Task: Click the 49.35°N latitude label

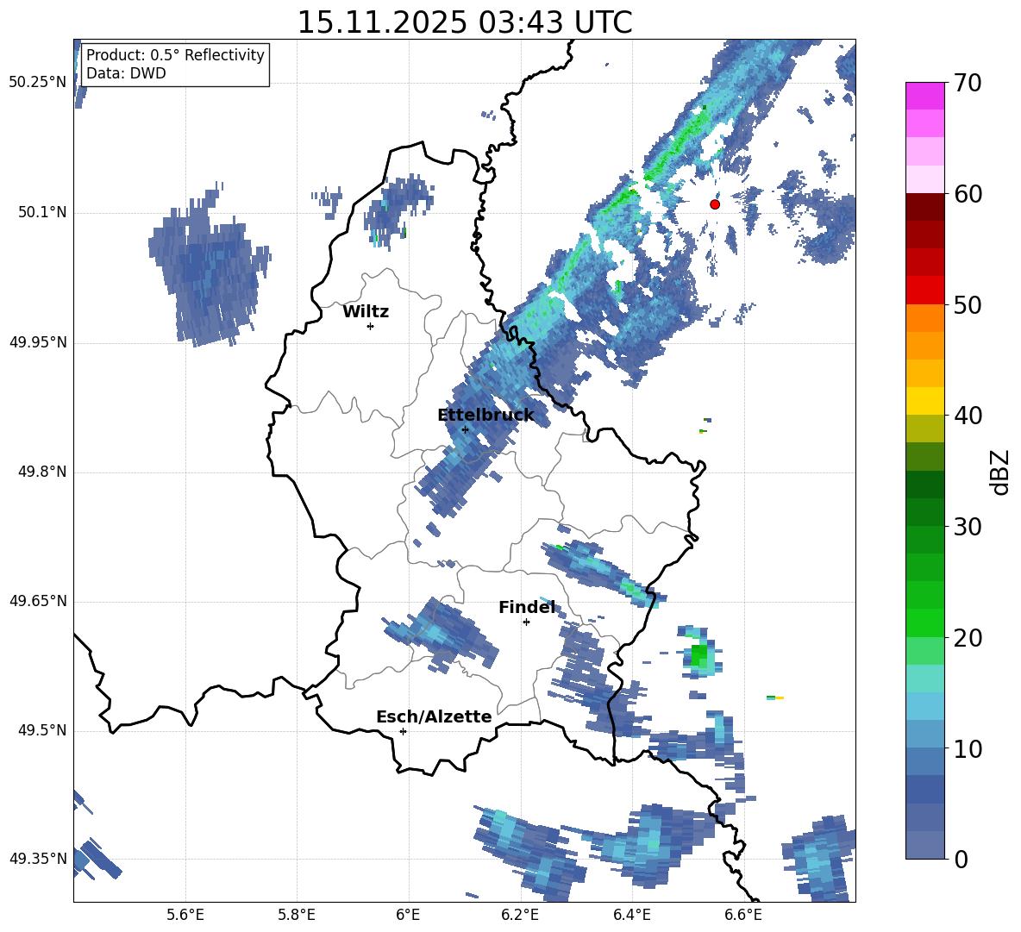Action: 38,859
